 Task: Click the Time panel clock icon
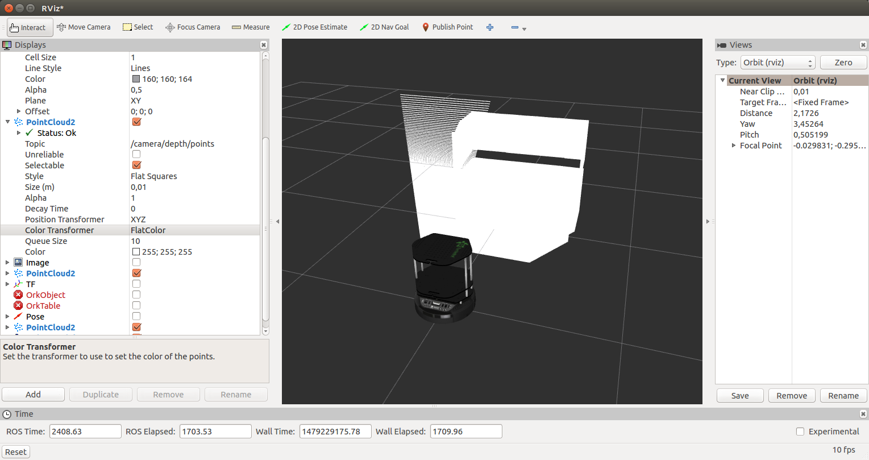click(7, 414)
